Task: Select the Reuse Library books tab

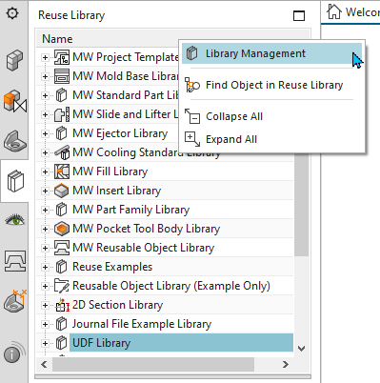Action: click(15, 181)
